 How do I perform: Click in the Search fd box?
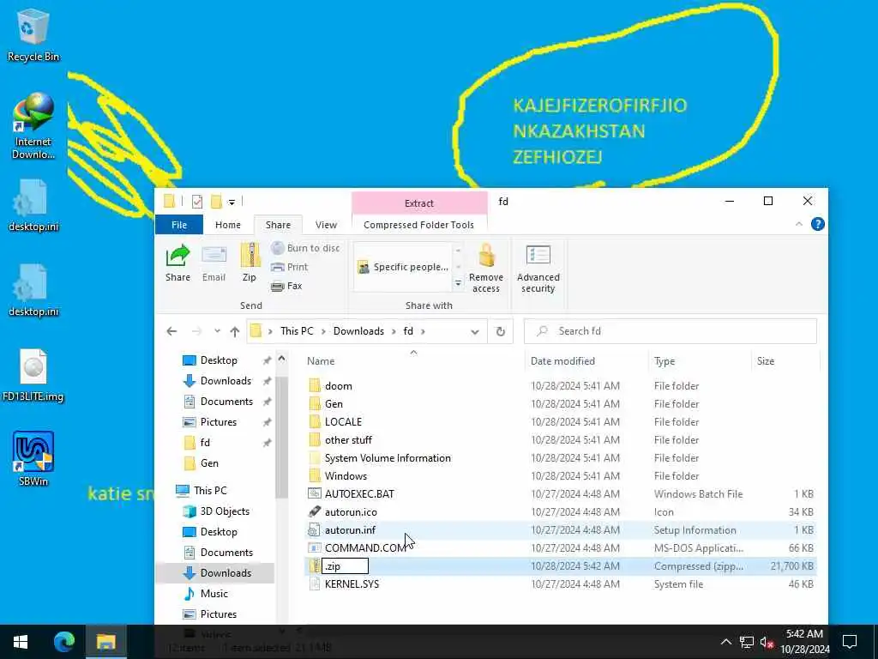click(671, 331)
